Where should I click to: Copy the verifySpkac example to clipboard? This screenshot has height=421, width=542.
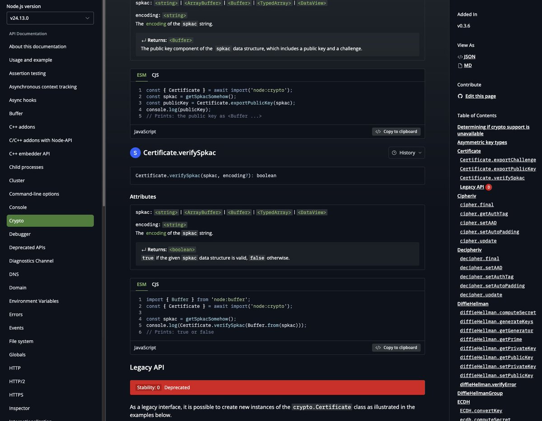pos(397,348)
